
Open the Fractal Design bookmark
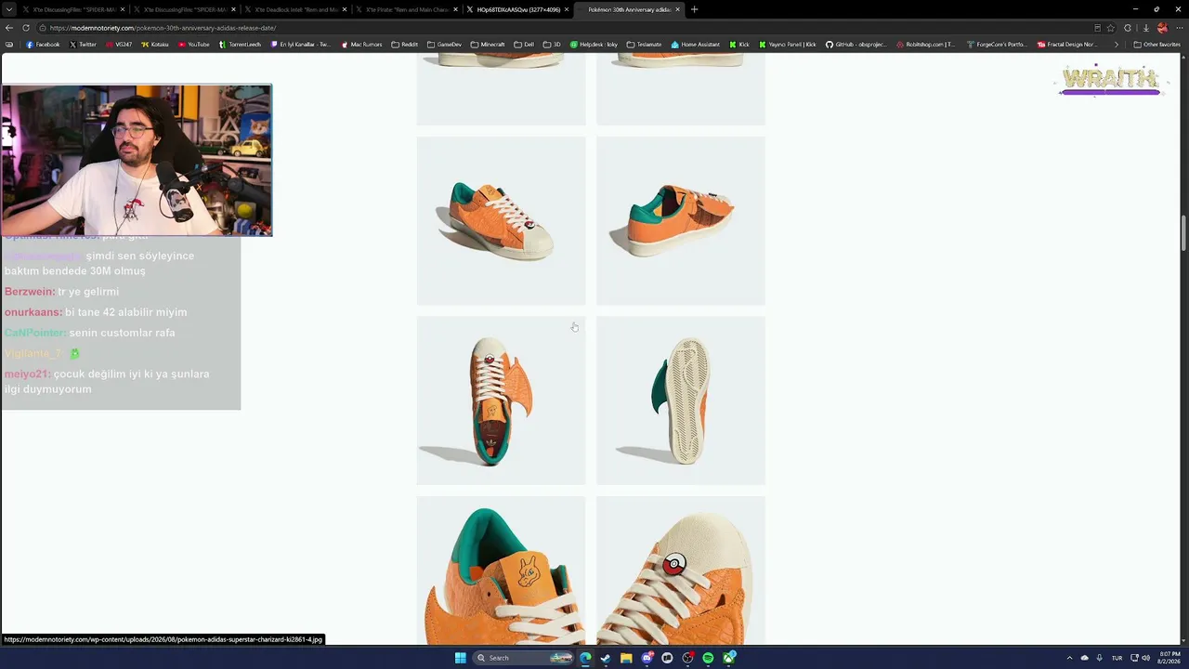(1068, 45)
